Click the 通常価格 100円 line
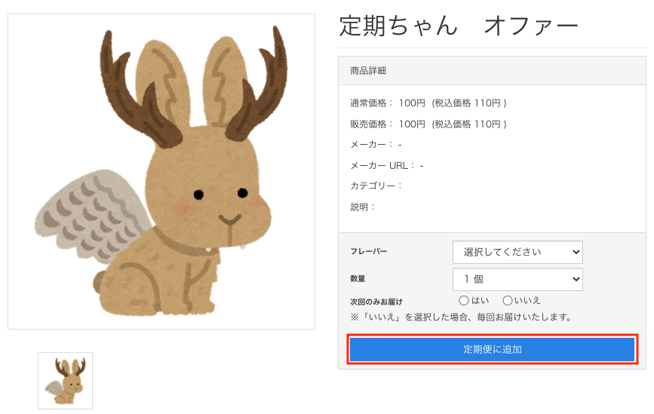The height and width of the screenshot is (414, 654). point(428,103)
